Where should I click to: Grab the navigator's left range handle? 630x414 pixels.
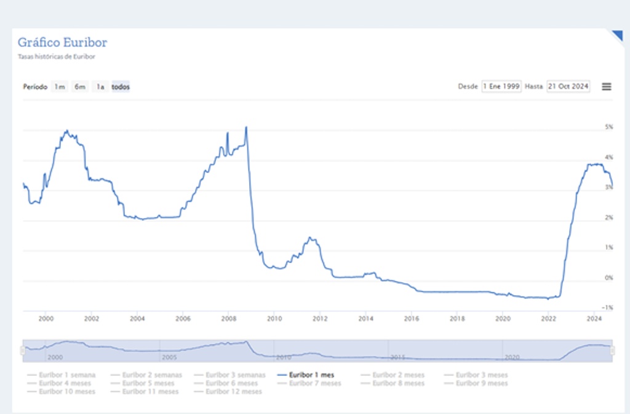(x=23, y=350)
